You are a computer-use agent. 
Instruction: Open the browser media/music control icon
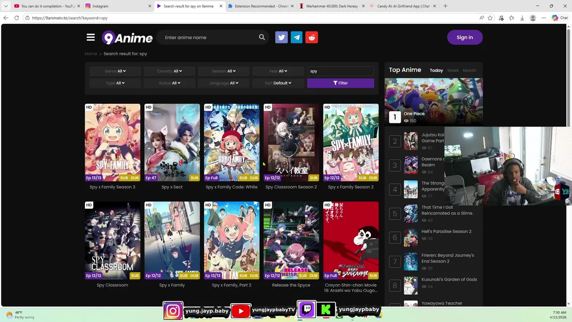pyautogui.click(x=501, y=18)
